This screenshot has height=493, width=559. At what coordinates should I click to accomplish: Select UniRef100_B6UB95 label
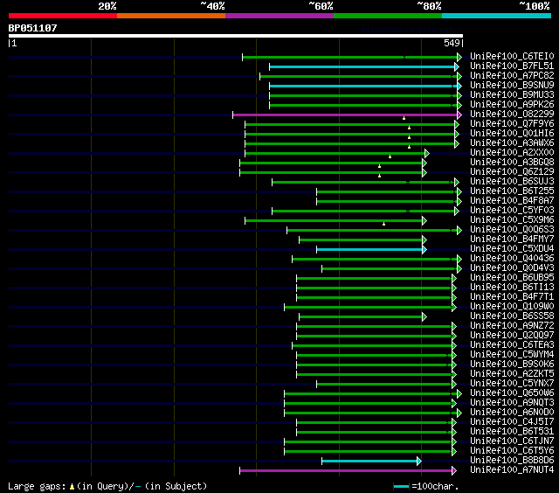coord(512,278)
